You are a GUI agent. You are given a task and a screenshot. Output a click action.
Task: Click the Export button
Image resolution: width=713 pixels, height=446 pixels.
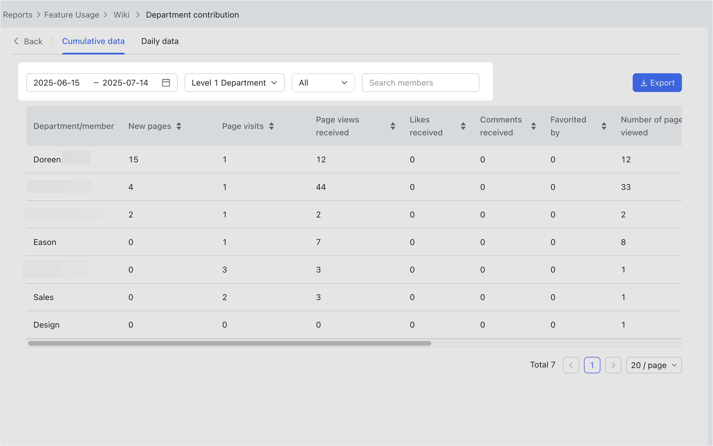pos(657,83)
